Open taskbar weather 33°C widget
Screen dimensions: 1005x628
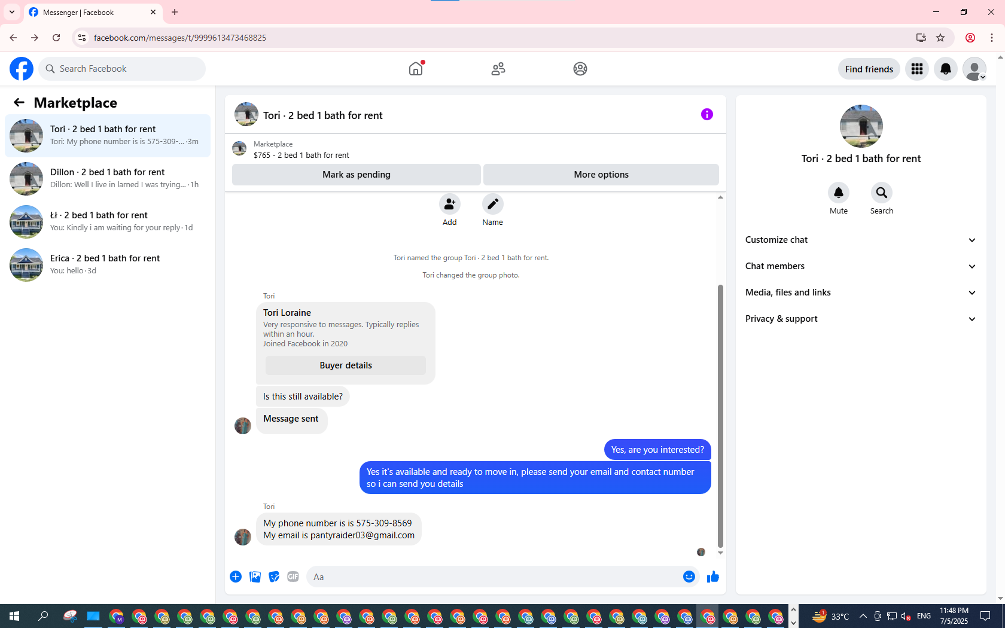[x=830, y=616]
